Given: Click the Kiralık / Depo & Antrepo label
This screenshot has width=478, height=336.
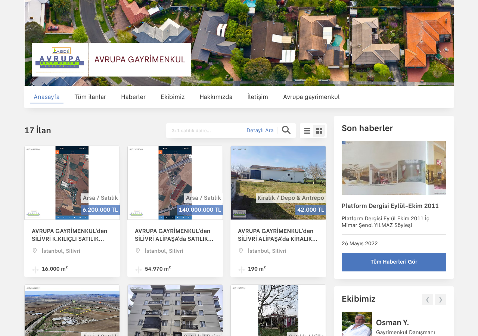Looking at the screenshot, I should point(291,198).
